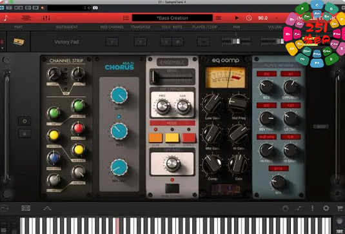
Task: Select the yellow Ensemble mode button
Action: click(172, 138)
